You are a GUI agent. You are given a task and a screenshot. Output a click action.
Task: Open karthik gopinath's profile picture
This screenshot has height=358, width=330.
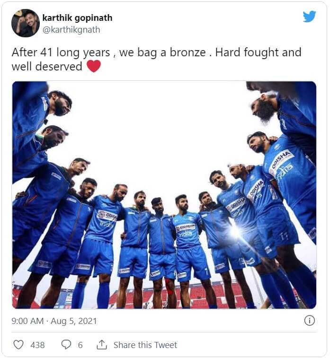click(25, 23)
